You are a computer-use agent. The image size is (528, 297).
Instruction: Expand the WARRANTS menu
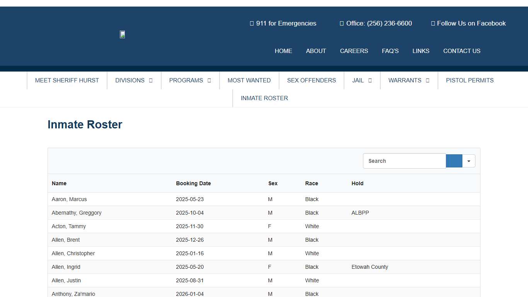[409, 80]
